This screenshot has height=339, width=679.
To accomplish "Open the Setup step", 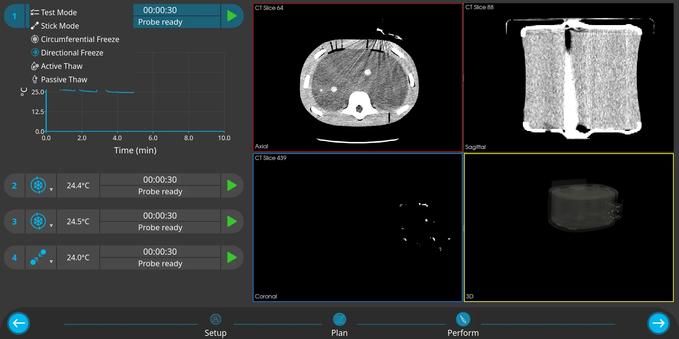I will [x=215, y=325].
